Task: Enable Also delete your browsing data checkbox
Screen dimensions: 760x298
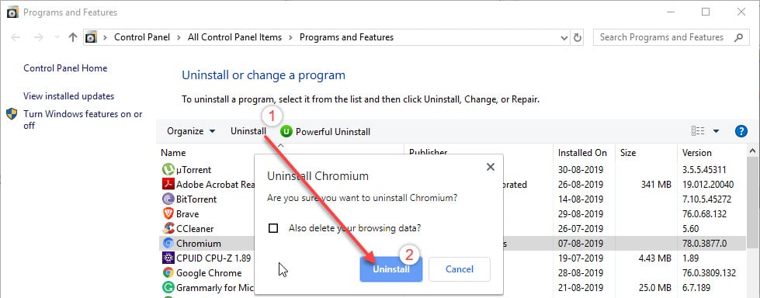Action: click(273, 228)
